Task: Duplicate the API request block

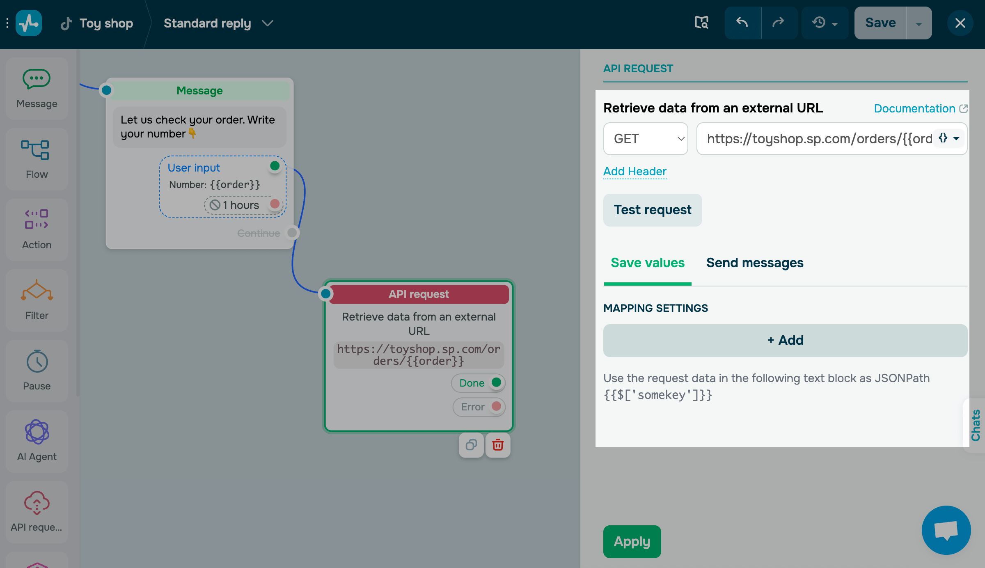Action: [x=471, y=445]
